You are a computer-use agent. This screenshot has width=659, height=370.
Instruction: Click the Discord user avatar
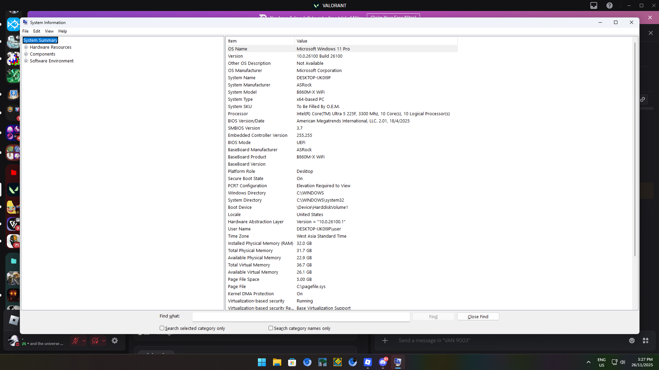tap(13, 341)
